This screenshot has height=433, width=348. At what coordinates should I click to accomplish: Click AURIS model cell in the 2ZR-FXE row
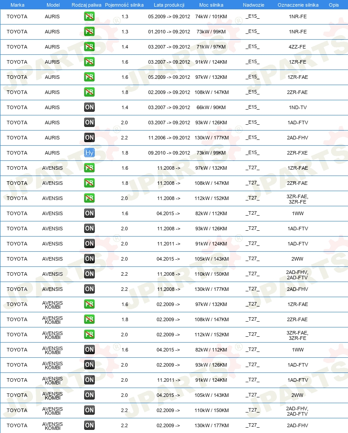[52, 153]
